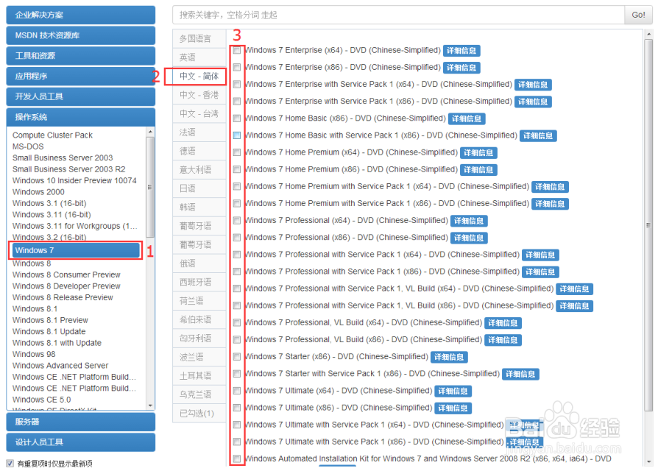Select the 俄语 language tab
The width and height of the screenshot is (658, 471).
click(199, 263)
